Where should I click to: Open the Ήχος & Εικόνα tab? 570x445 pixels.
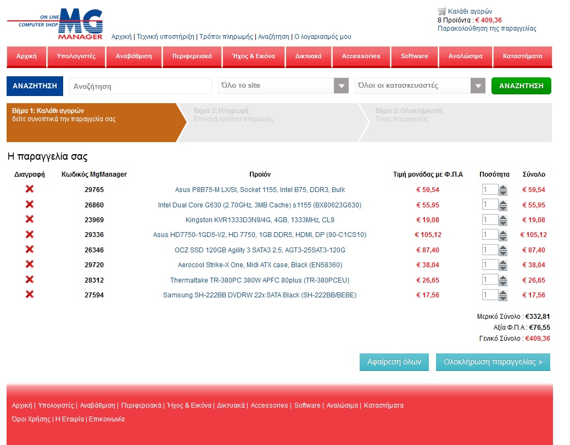tap(253, 57)
